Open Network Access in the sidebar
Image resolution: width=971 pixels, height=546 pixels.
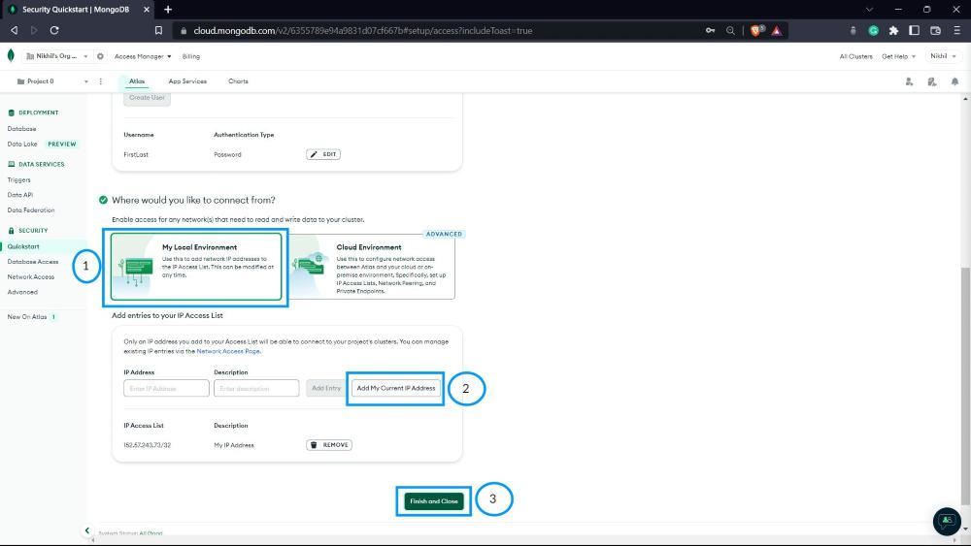pyautogui.click(x=31, y=277)
